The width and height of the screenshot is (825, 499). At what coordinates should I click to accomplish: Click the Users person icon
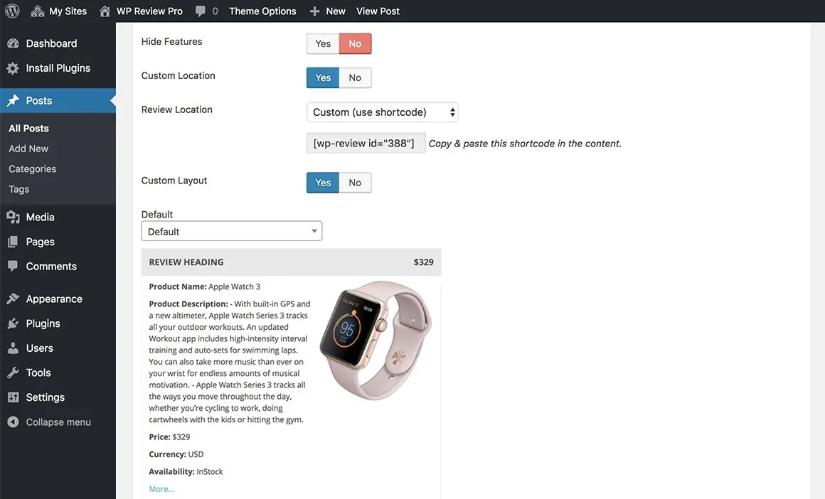pos(13,348)
